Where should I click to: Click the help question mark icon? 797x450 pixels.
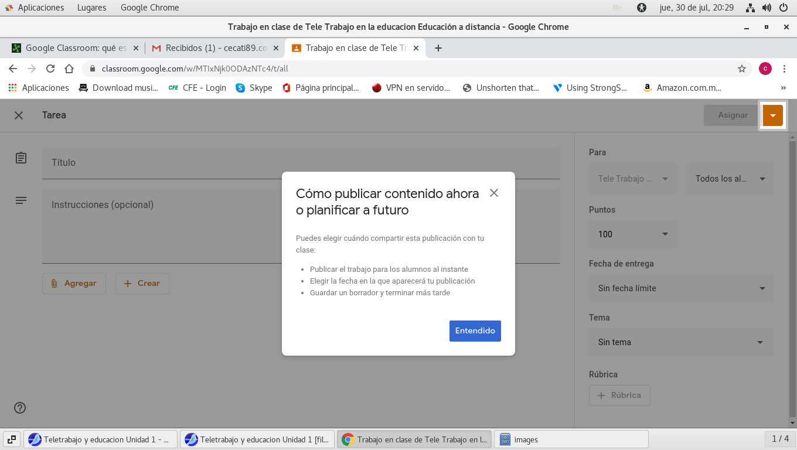pyautogui.click(x=20, y=408)
